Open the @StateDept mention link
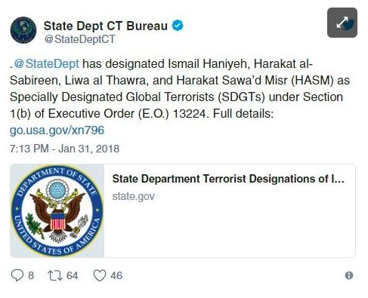This screenshot has height=298, width=368. [x=47, y=64]
